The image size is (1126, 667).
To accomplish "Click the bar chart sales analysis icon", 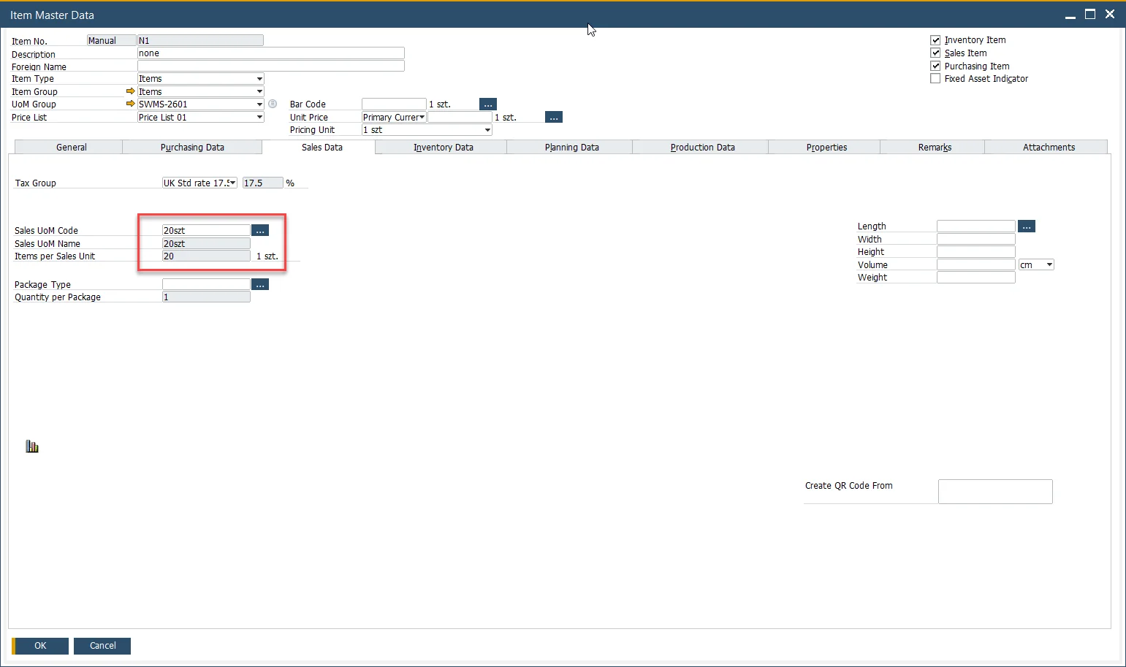I will coord(32,446).
